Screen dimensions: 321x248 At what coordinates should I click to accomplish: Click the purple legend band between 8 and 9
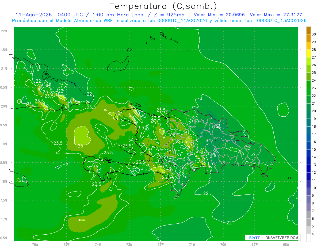308,199
